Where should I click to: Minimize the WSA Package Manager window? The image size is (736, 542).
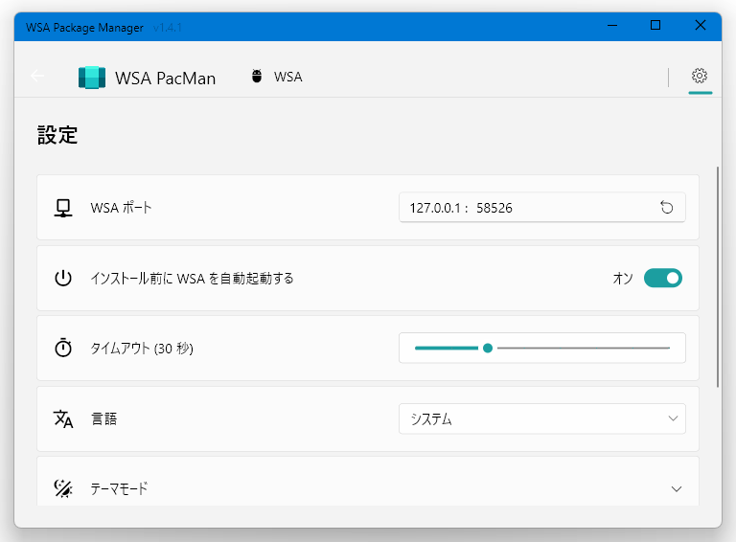pos(612,25)
